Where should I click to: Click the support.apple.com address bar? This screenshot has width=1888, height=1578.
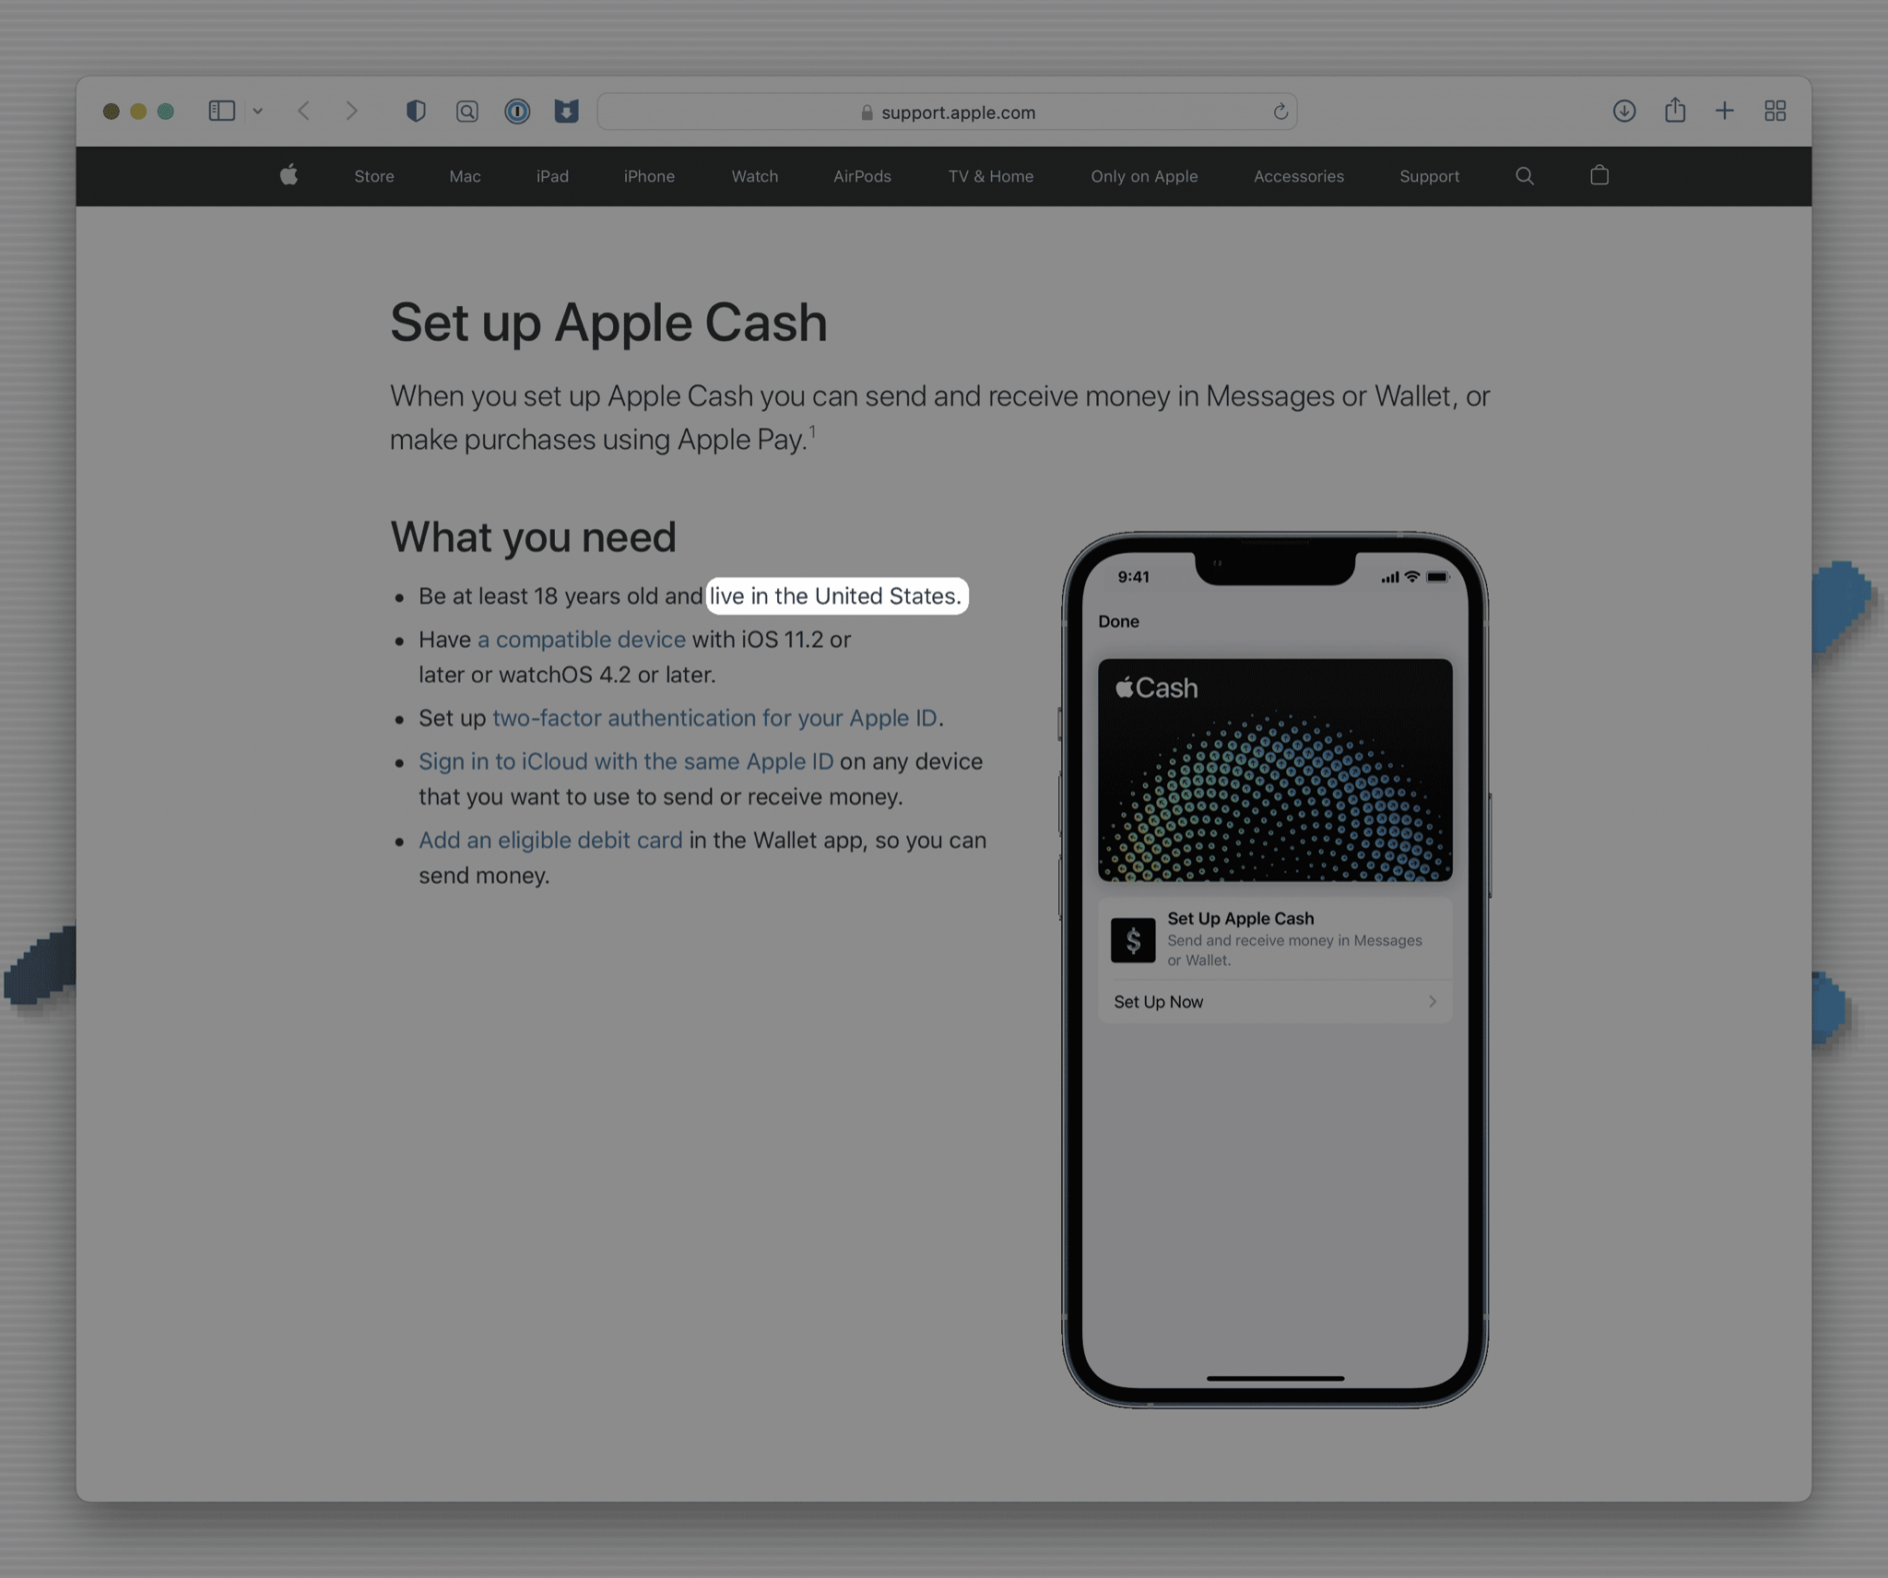pyautogui.click(x=947, y=112)
